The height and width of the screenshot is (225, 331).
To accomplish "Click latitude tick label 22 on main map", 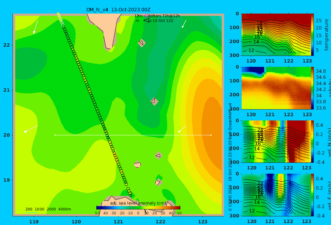I will coord(7,45).
